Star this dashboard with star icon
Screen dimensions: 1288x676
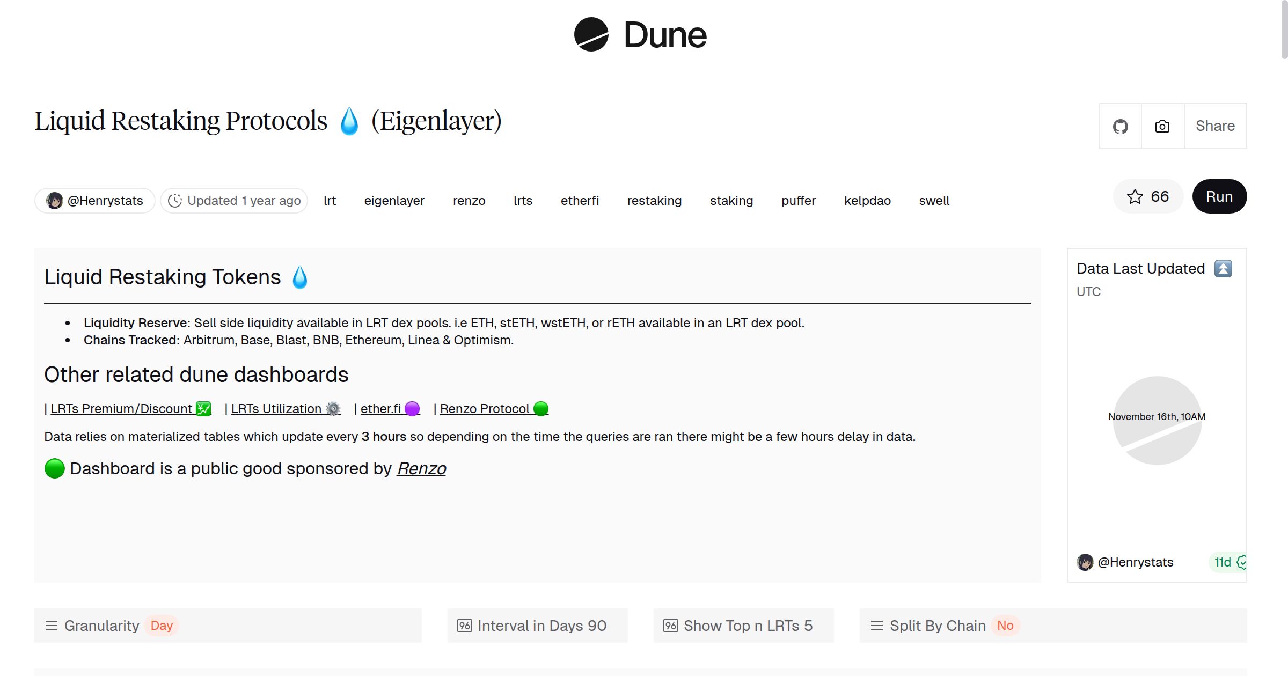coord(1135,197)
